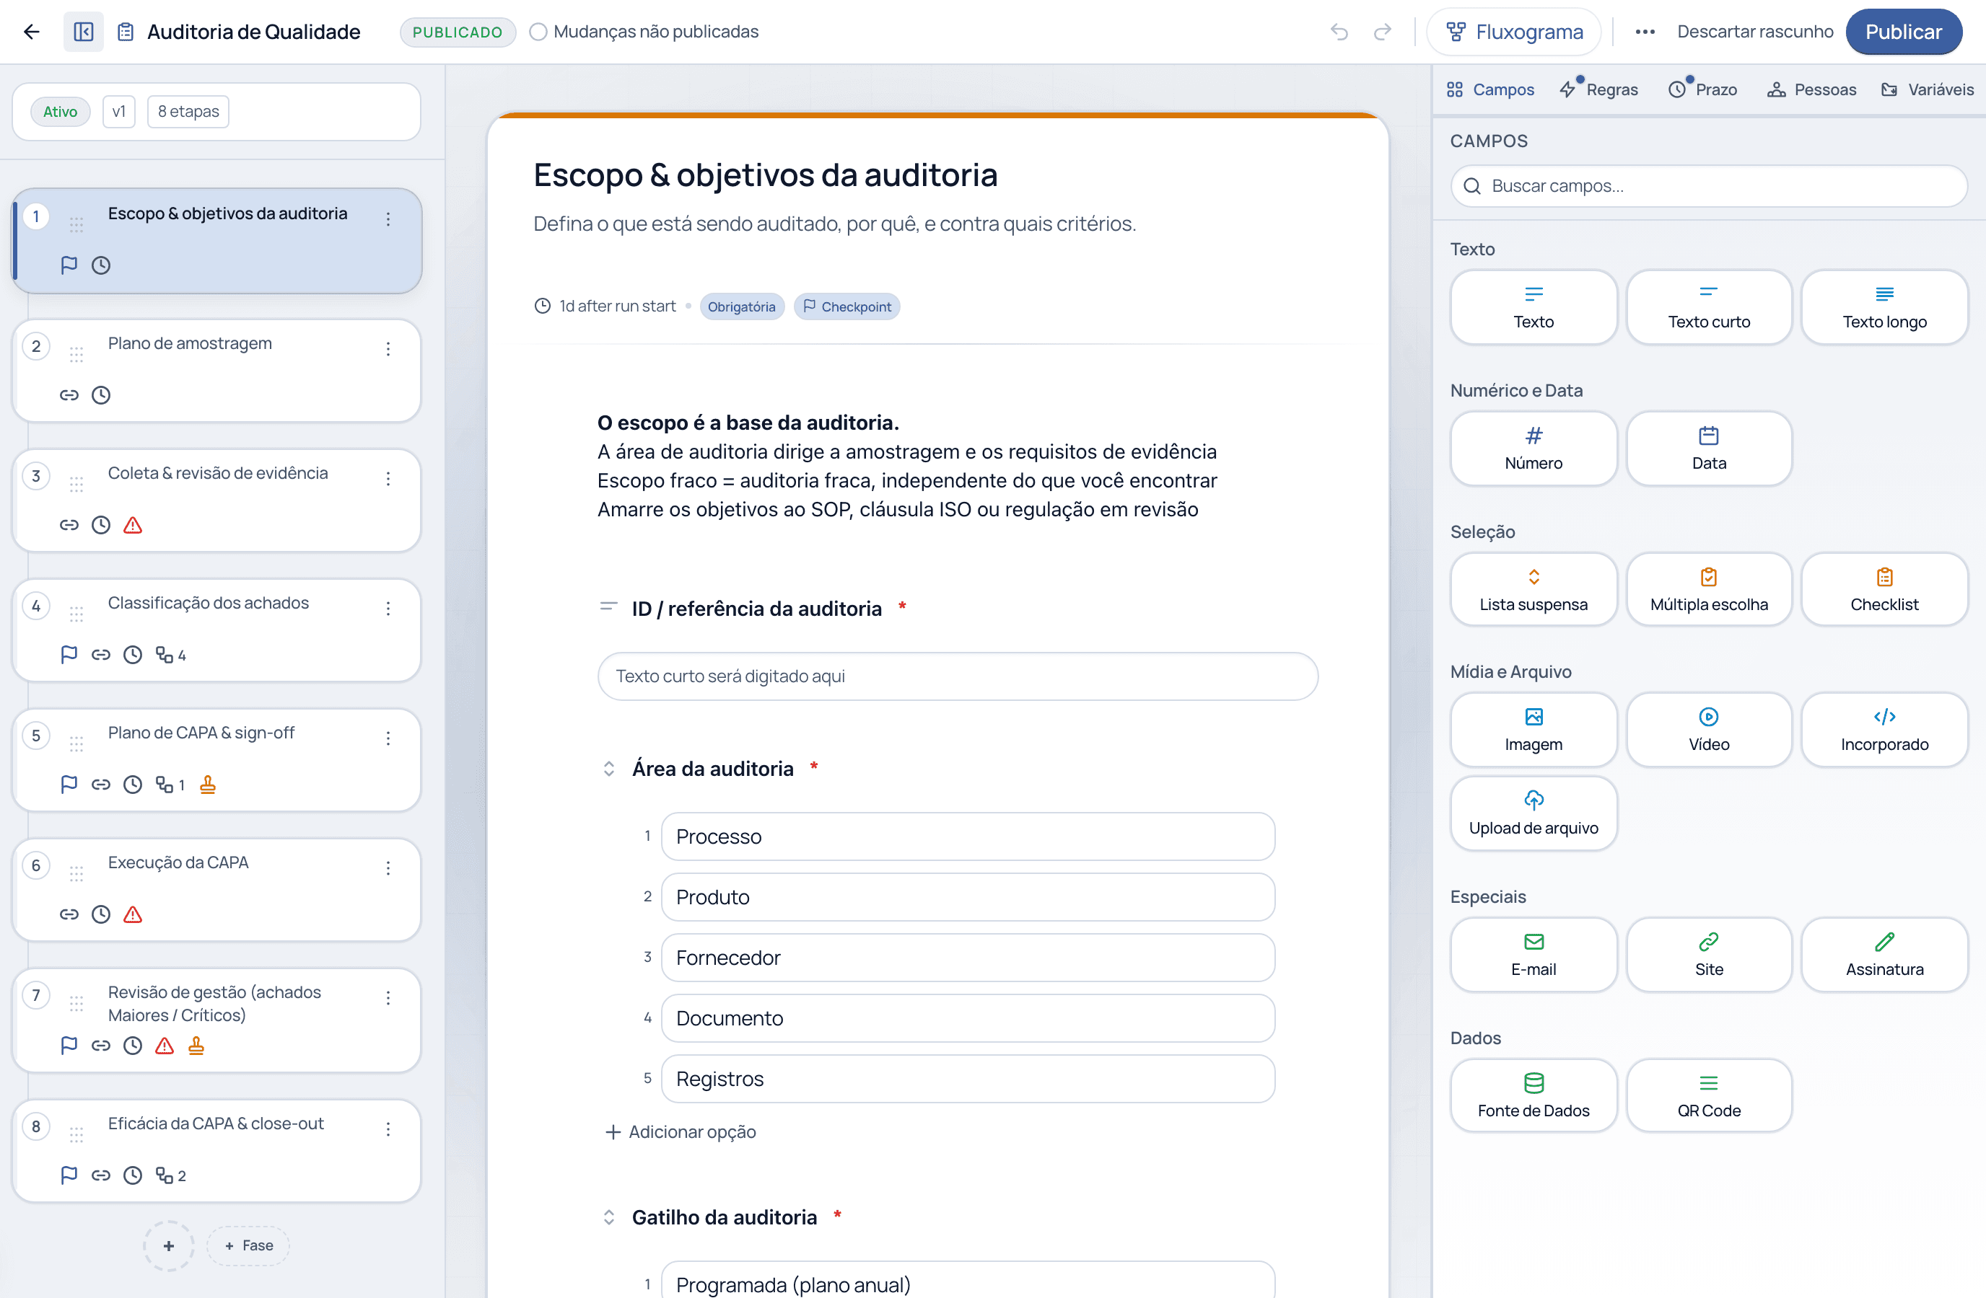Viewport: 1986px width, 1298px height.
Task: Click the 1d after run start deadline
Action: tap(605, 306)
